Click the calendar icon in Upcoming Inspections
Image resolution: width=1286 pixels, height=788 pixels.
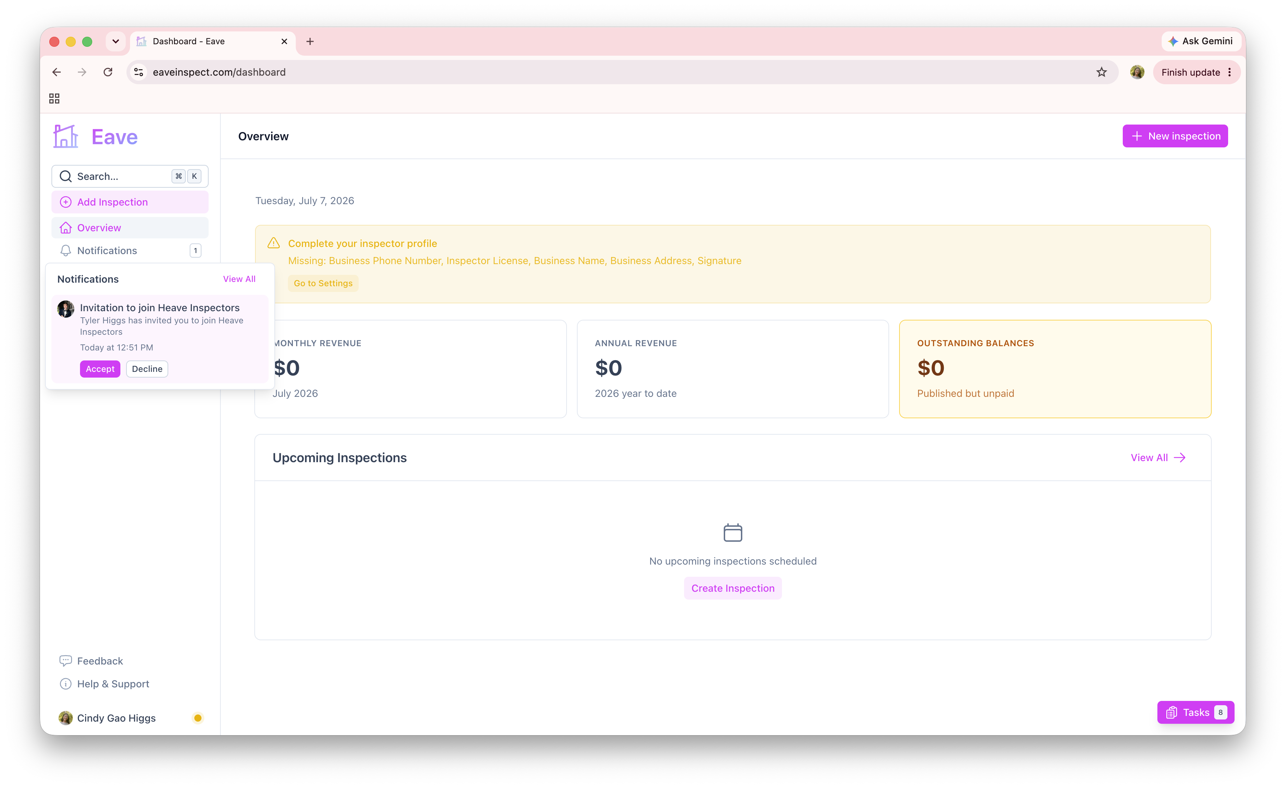tap(733, 532)
